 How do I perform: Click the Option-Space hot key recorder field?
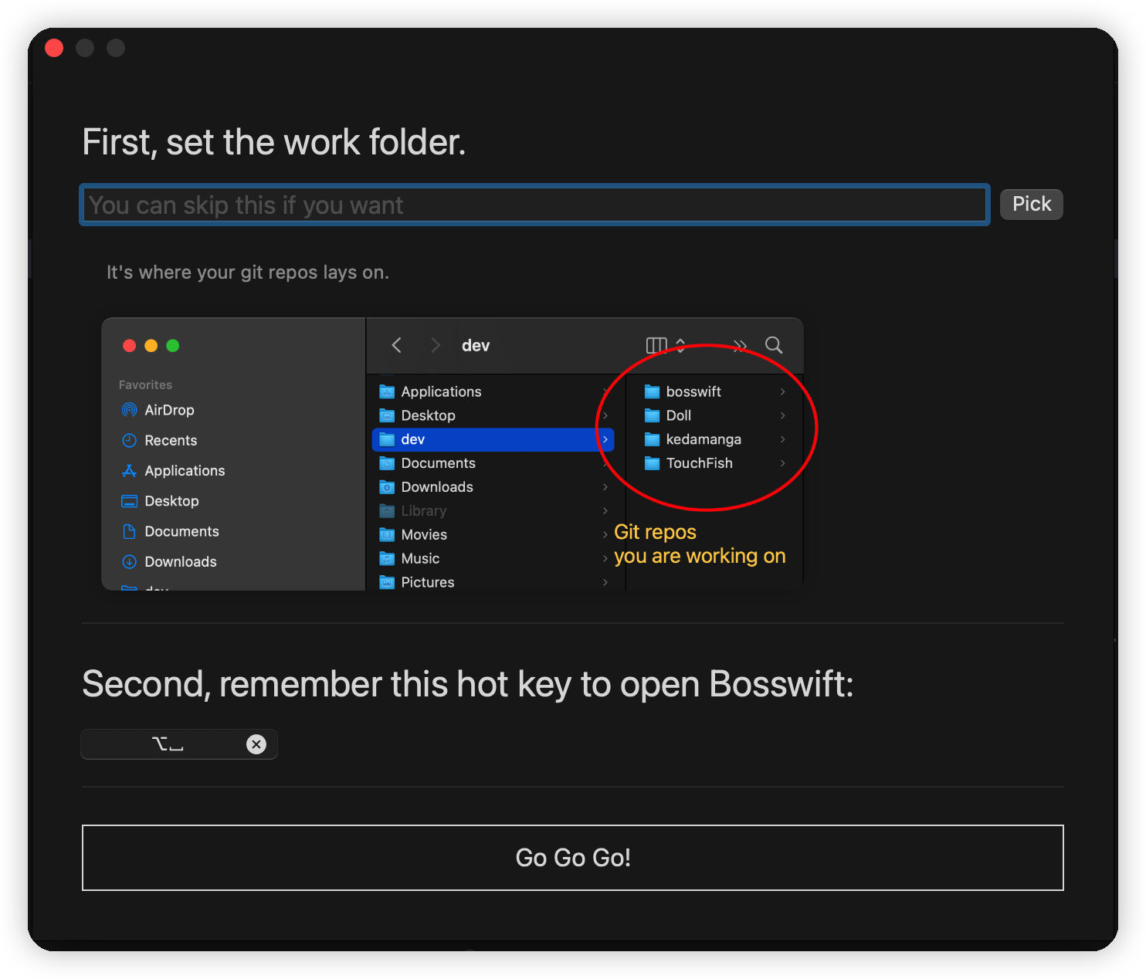click(179, 744)
